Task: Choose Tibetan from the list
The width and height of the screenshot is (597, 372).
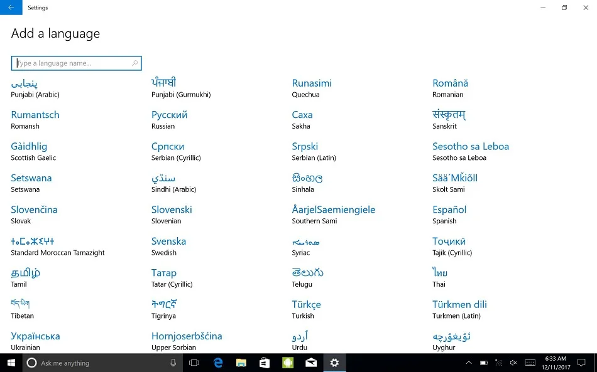Action: click(x=22, y=309)
